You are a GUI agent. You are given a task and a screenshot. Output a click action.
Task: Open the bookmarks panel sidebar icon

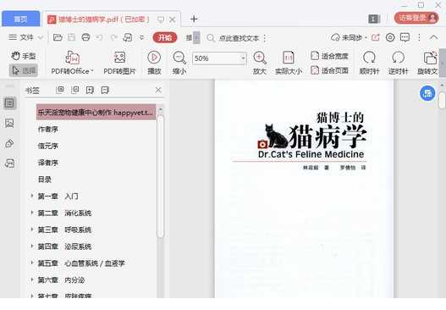coord(9,103)
